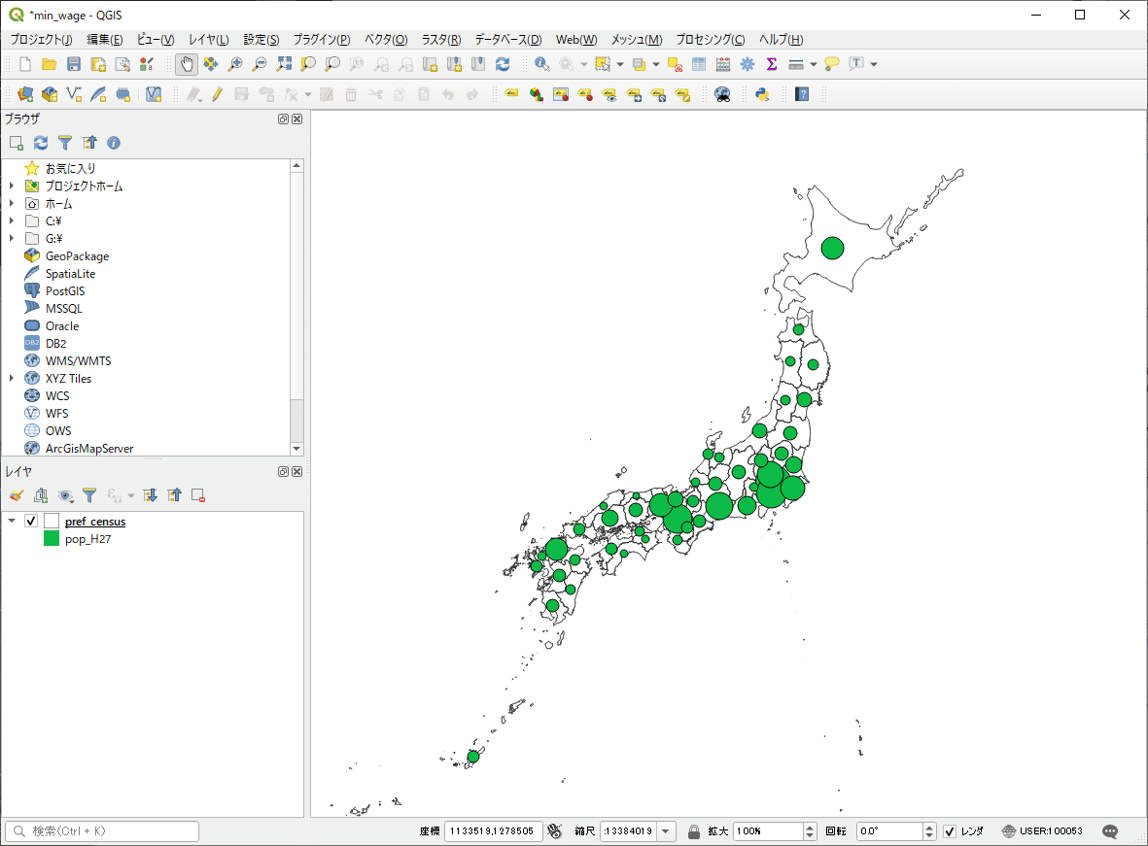The image size is (1148, 846).
Task: Toggle rendering checkbox in status bar
Action: click(x=950, y=831)
